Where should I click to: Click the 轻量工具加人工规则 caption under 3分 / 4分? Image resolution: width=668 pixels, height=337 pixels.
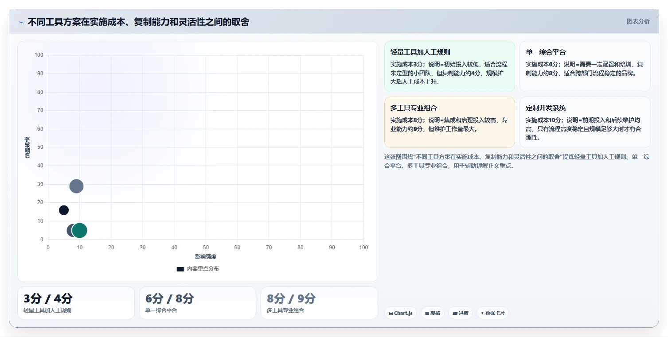click(47, 310)
